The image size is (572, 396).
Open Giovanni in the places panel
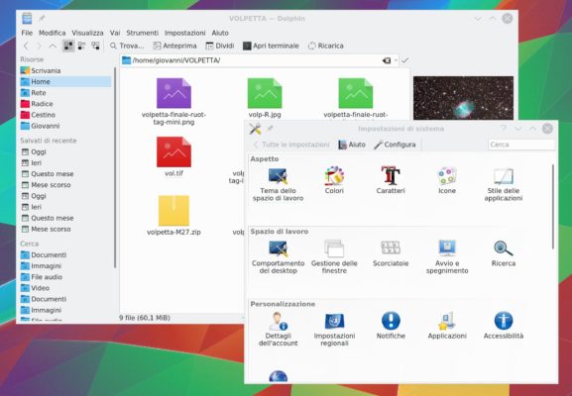click(x=66, y=126)
